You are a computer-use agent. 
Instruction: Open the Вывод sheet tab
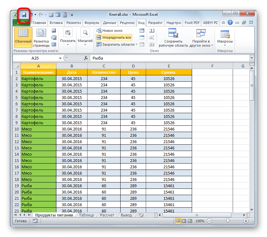pos(126,215)
